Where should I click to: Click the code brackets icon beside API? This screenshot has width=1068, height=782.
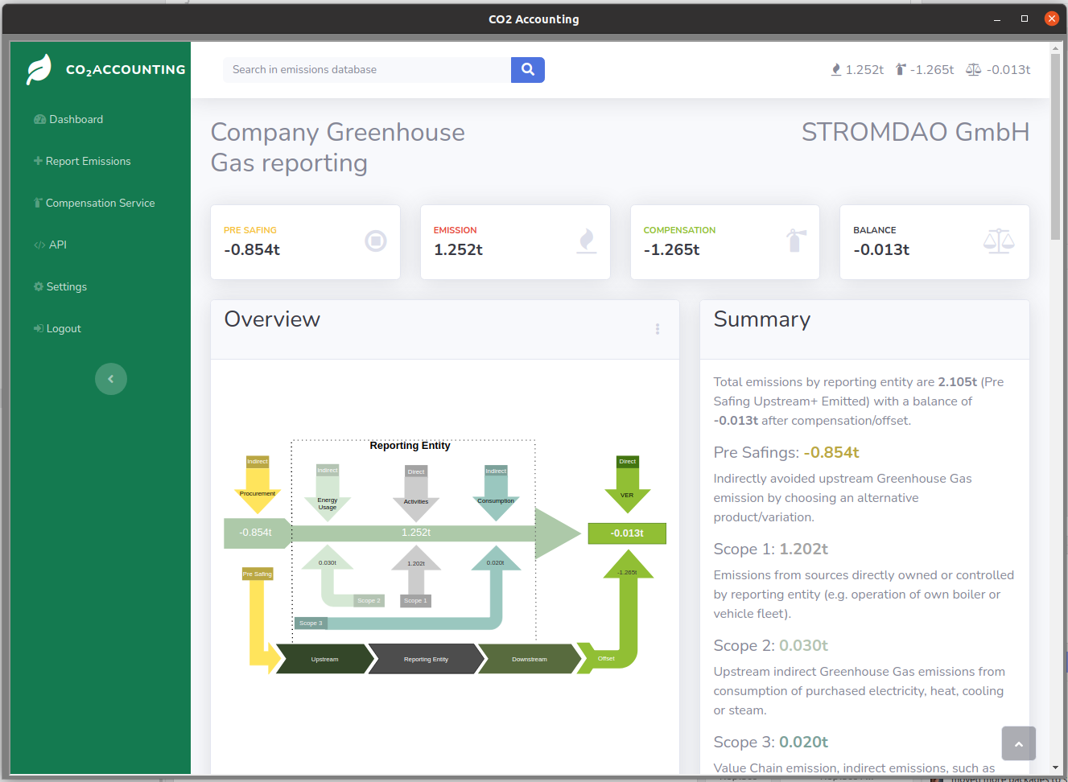(39, 245)
